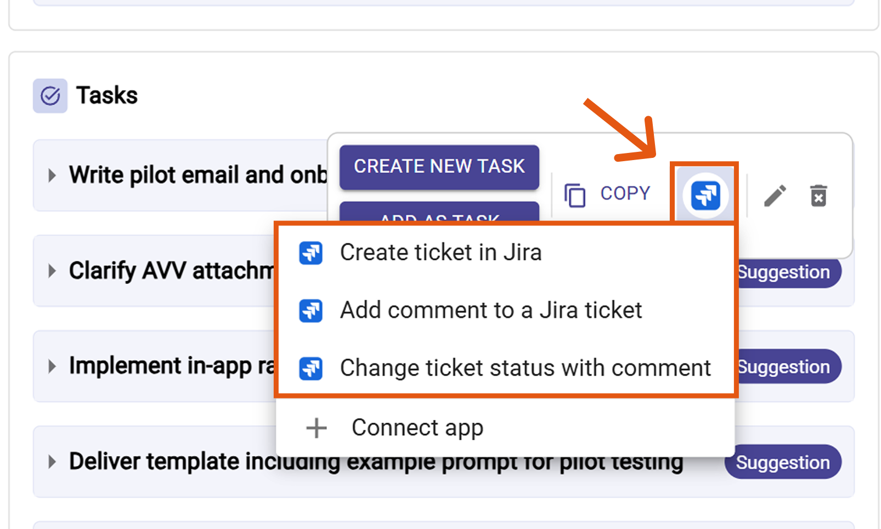This screenshot has height=529, width=881.
Task: Click the pencil edit icon
Action: pos(775,196)
